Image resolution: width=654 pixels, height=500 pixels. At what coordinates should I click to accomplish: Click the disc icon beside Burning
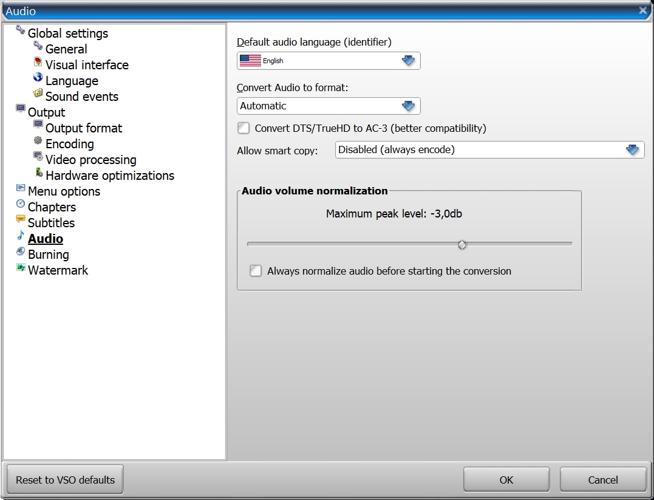pyautogui.click(x=21, y=252)
